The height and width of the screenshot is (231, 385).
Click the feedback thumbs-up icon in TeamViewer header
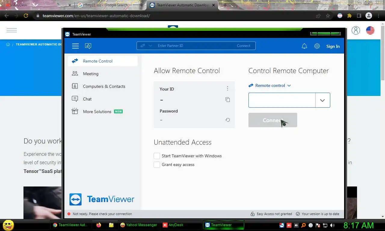(88, 46)
